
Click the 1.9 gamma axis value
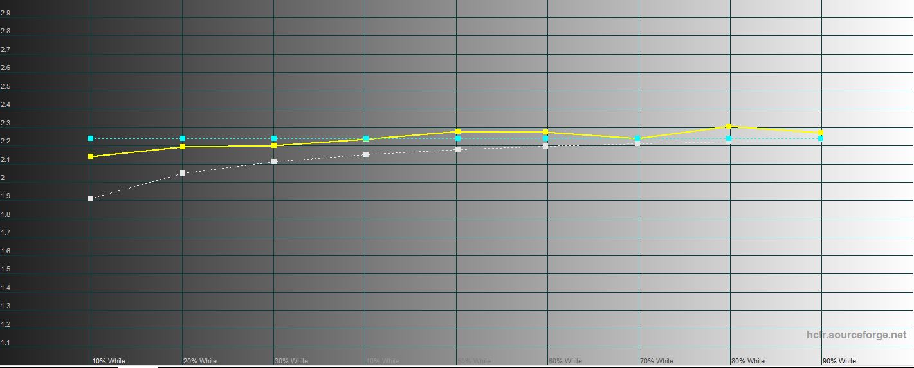(5, 196)
